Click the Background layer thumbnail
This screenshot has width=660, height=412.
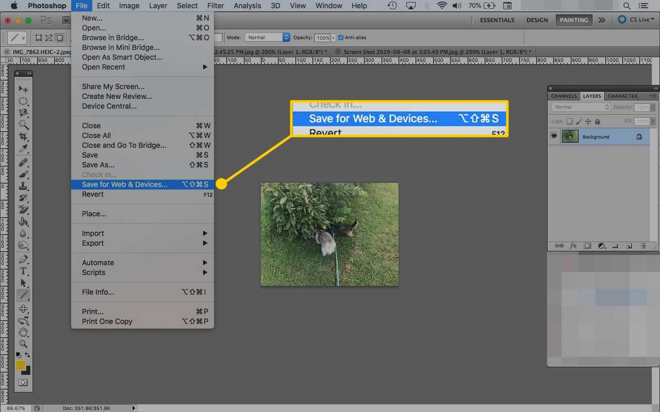click(x=570, y=136)
